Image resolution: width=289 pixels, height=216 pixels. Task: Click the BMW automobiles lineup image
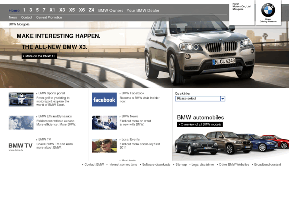click(x=232, y=143)
